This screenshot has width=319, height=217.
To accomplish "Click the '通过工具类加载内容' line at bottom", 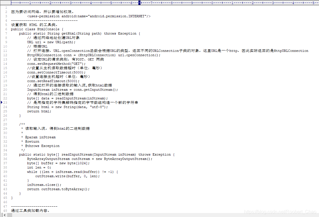I will [30, 211].
